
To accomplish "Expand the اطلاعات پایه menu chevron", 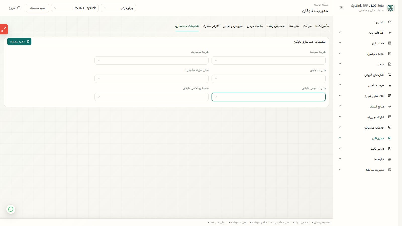I will point(340,32).
